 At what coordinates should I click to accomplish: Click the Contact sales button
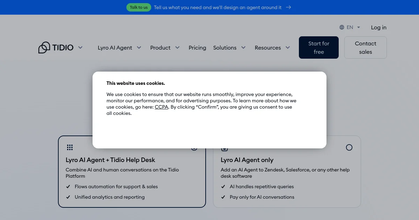click(366, 47)
